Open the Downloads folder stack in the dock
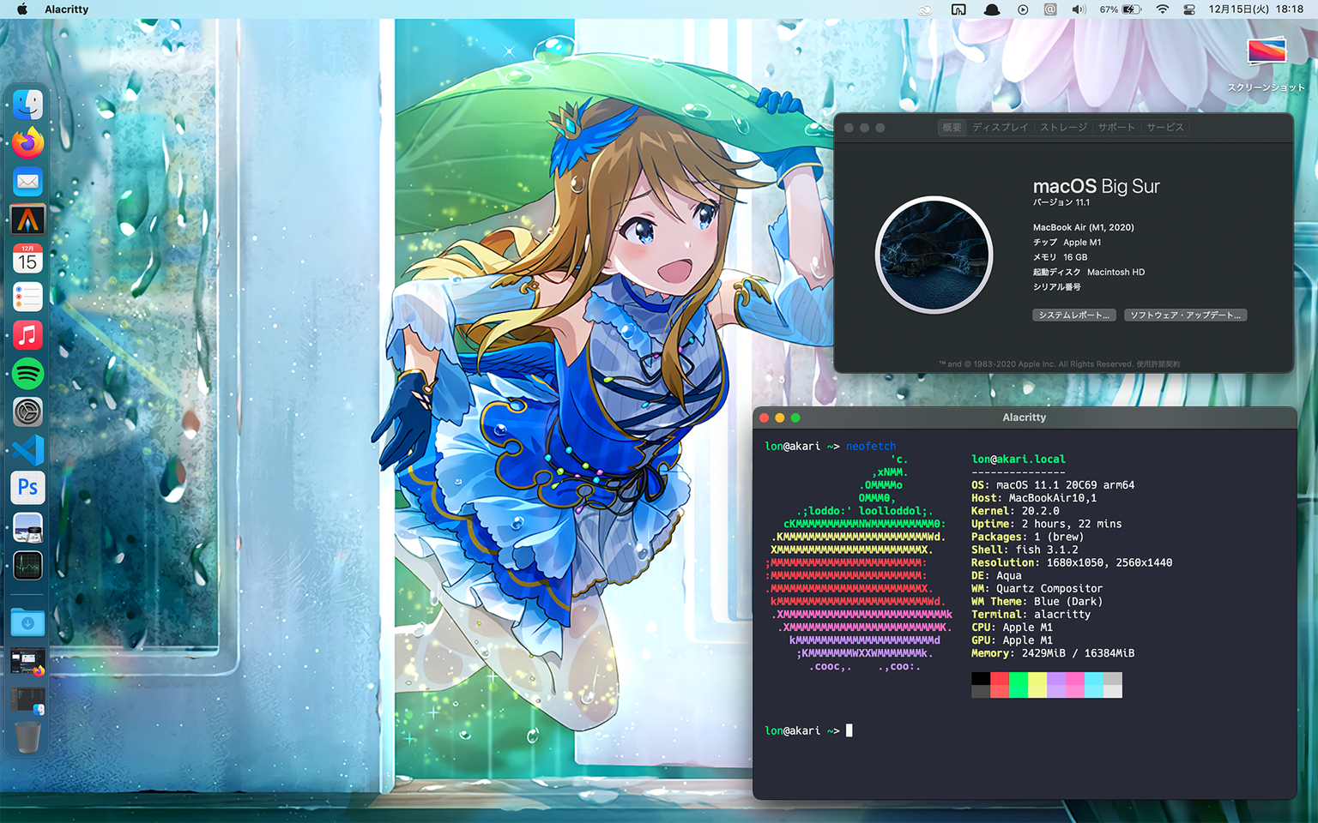Screen dimensions: 1318x823 pyautogui.click(x=27, y=623)
